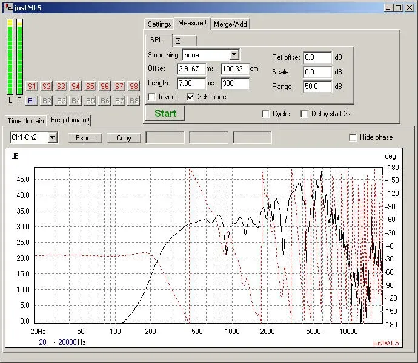The height and width of the screenshot is (363, 418).
Task: Click the middle empty readout box
Action: click(208, 138)
